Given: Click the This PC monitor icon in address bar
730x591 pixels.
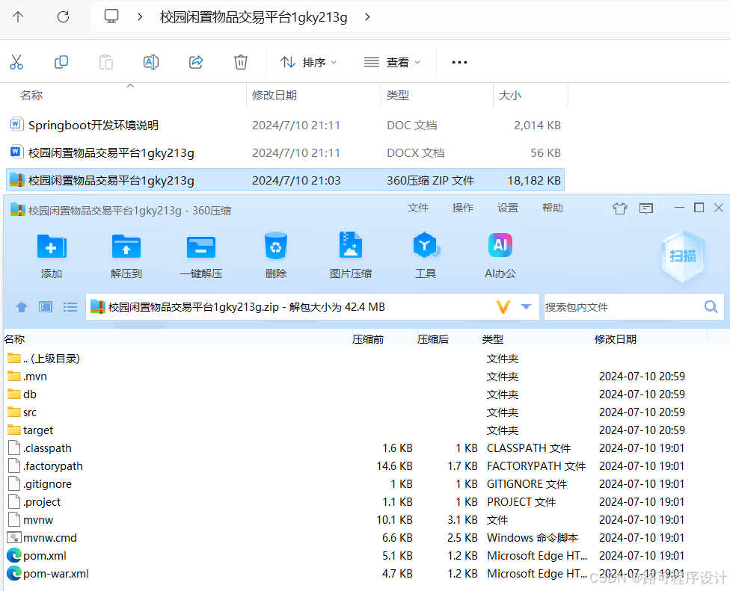Looking at the screenshot, I should point(111,16).
